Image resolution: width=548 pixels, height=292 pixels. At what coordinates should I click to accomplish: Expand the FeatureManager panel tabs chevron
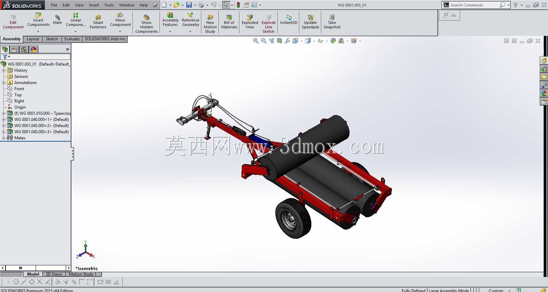tap(67, 50)
